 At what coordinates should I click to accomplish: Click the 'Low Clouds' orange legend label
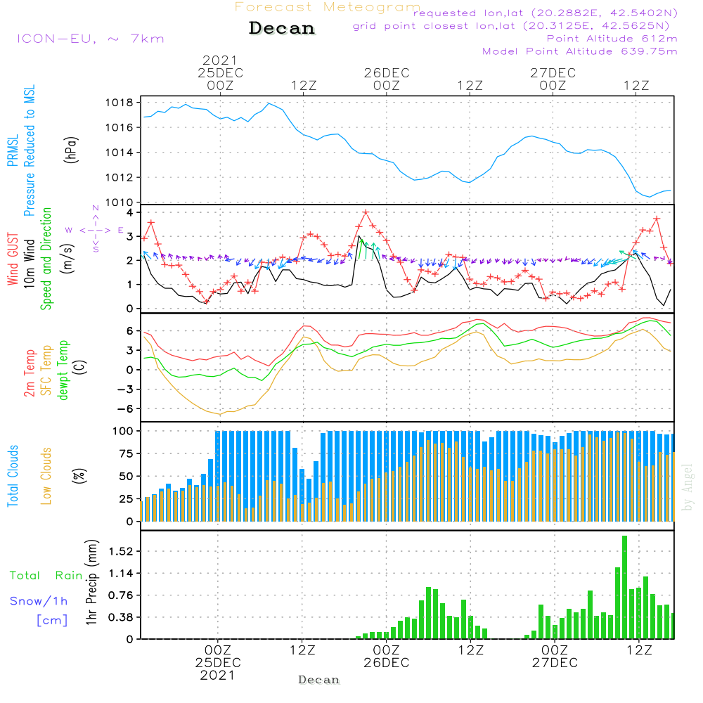pyautogui.click(x=46, y=476)
